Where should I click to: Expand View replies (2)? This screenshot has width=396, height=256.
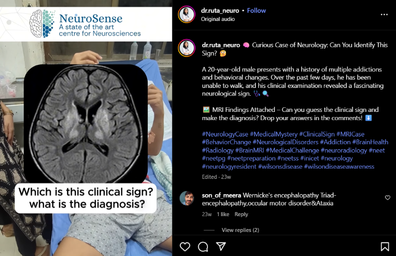[x=240, y=230]
